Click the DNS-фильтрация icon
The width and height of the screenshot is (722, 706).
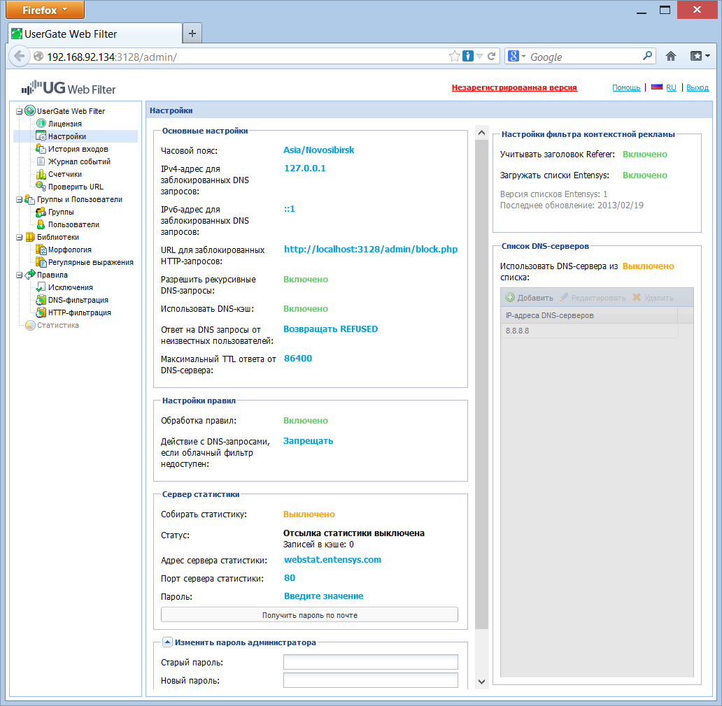pyautogui.click(x=41, y=300)
